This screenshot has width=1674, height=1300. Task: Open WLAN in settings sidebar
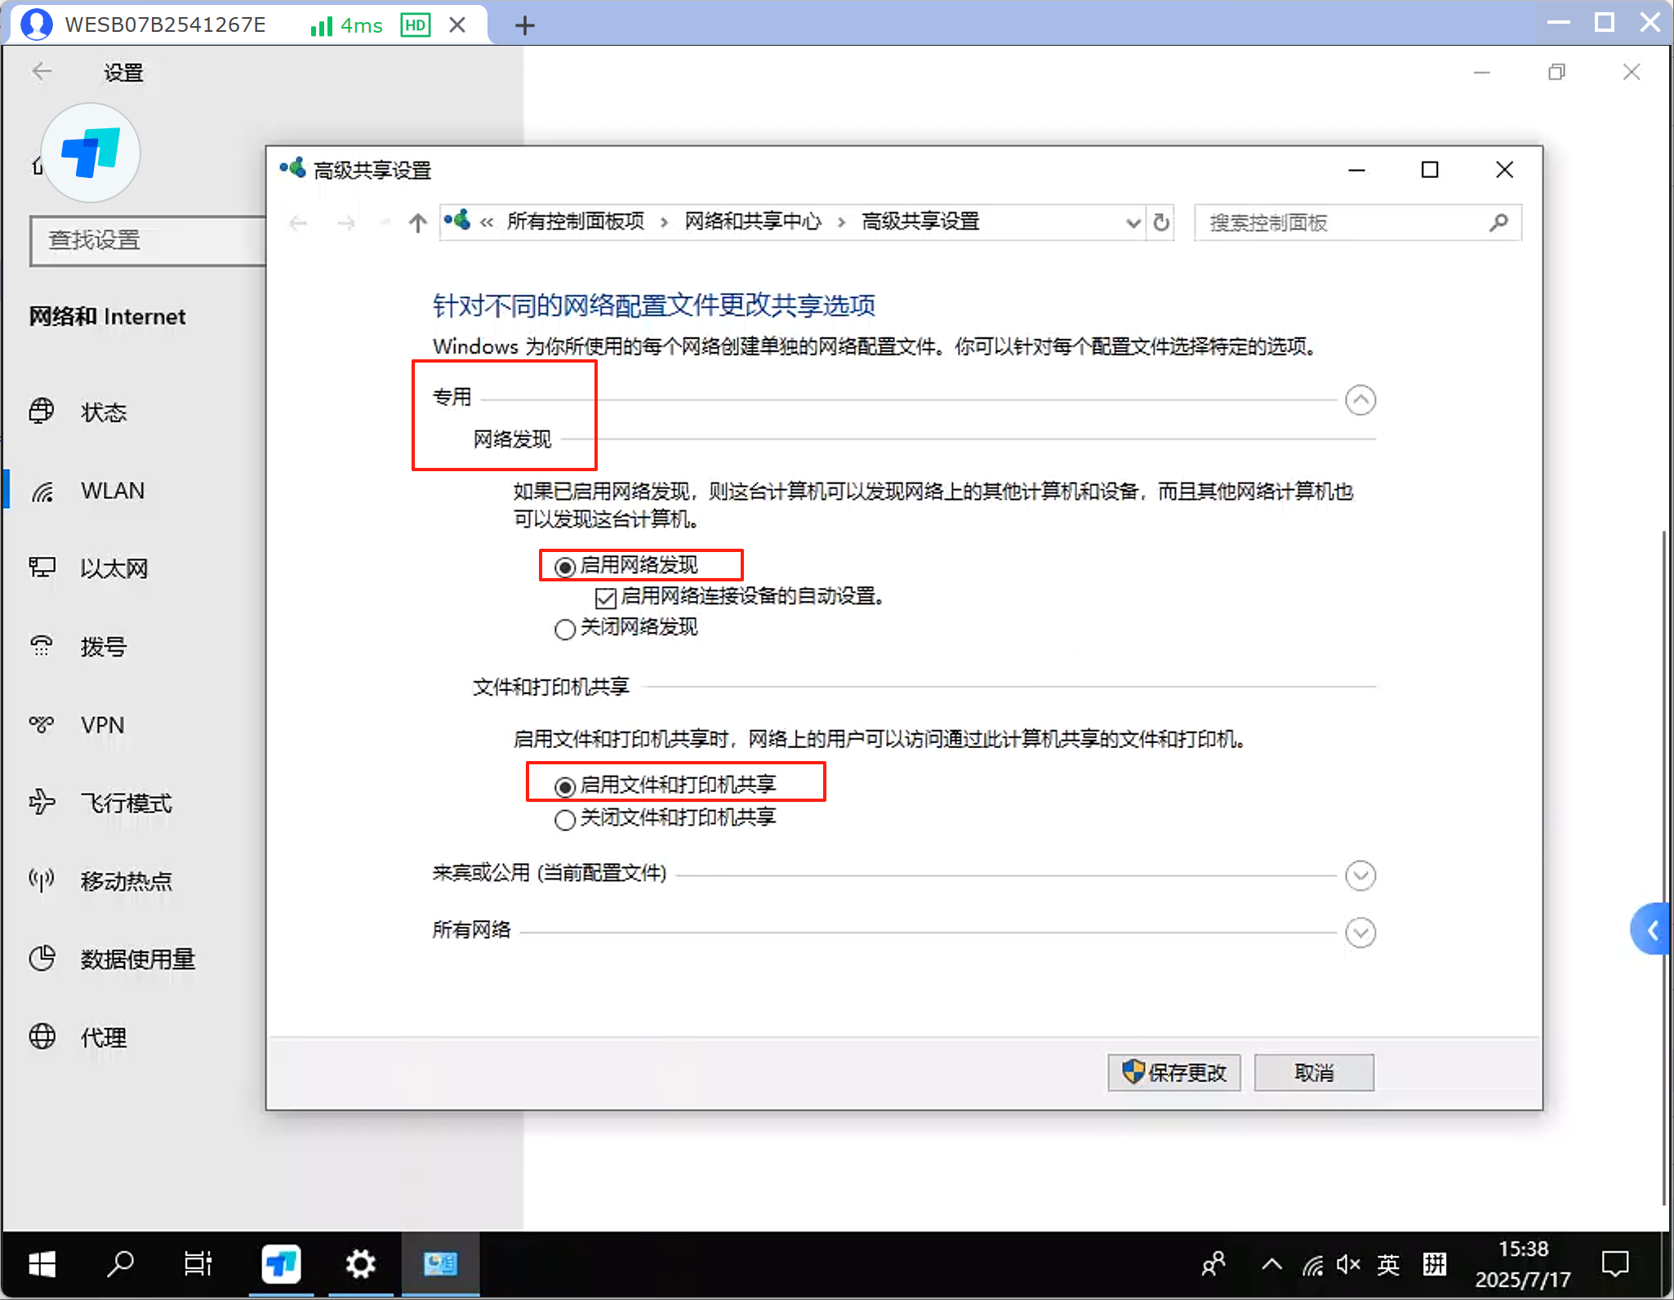point(112,491)
